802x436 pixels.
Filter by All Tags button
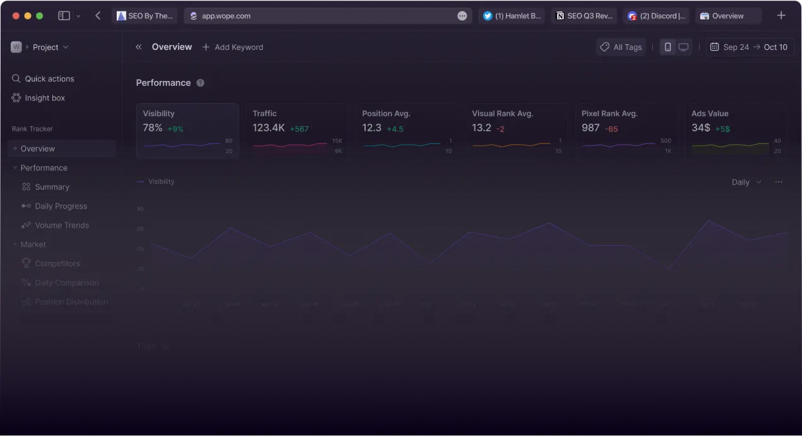621,47
